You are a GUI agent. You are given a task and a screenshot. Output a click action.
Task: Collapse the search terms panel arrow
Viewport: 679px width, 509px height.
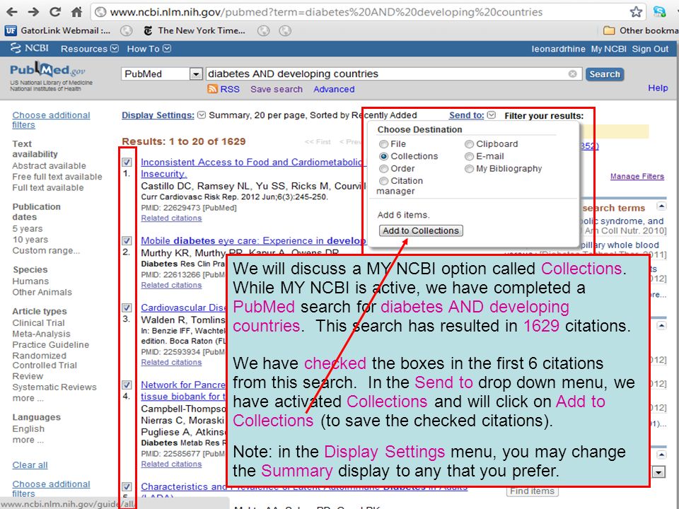click(661, 206)
